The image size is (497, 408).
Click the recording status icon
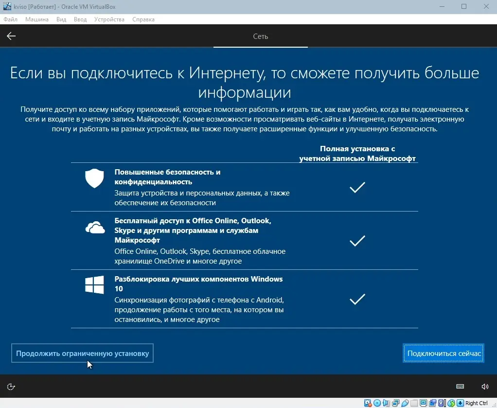point(432,403)
